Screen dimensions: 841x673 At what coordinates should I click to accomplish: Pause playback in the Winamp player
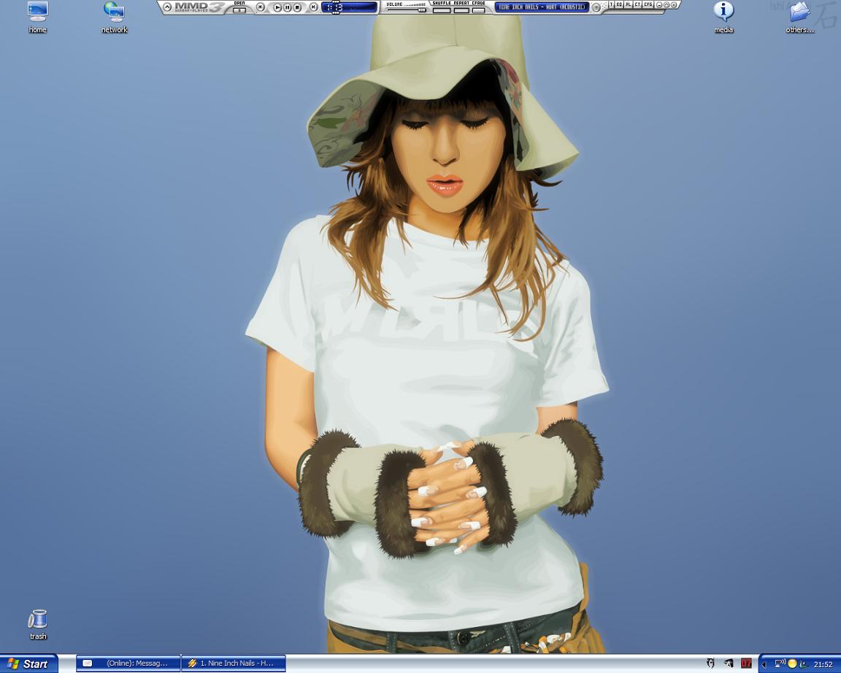[288, 7]
